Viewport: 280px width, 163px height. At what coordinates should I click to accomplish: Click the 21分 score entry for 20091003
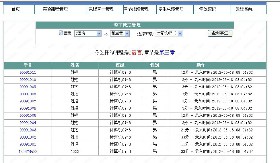(185, 130)
